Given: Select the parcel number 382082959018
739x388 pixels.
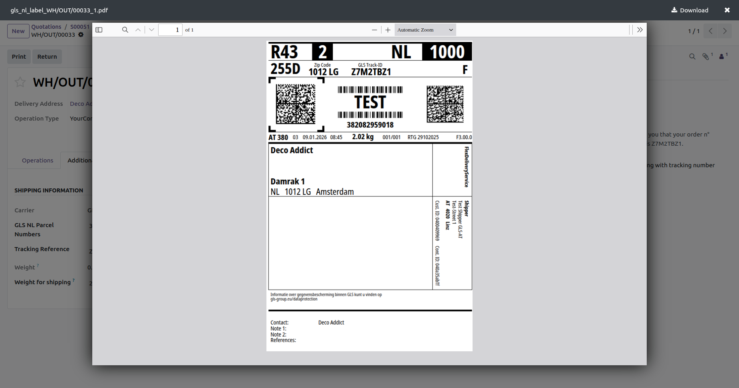Looking at the screenshot, I should [x=370, y=125].
